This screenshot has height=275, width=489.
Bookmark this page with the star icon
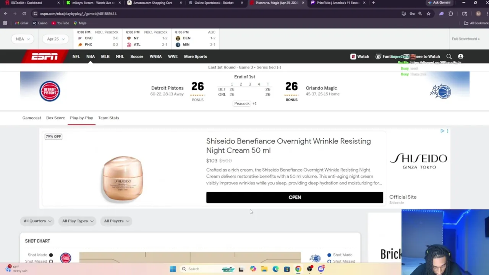click(x=428, y=14)
